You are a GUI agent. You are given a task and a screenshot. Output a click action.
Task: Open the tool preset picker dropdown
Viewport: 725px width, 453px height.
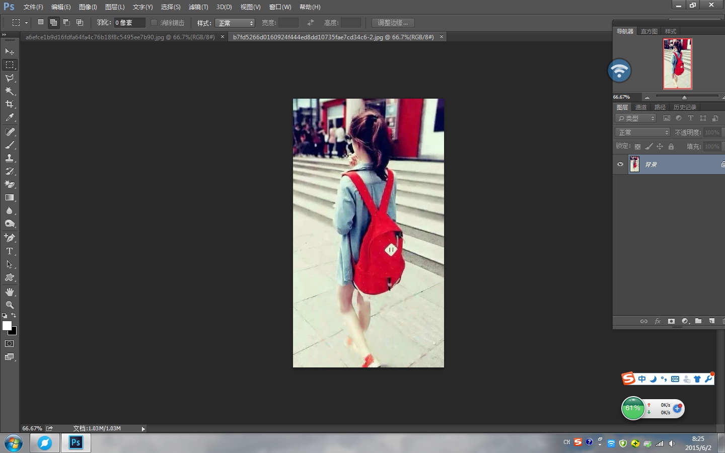[x=26, y=23]
